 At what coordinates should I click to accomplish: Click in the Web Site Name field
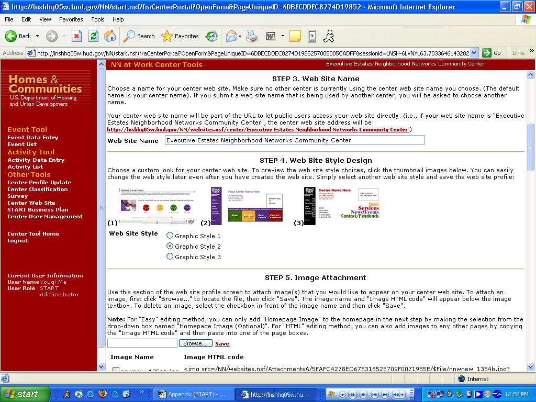pos(294,140)
